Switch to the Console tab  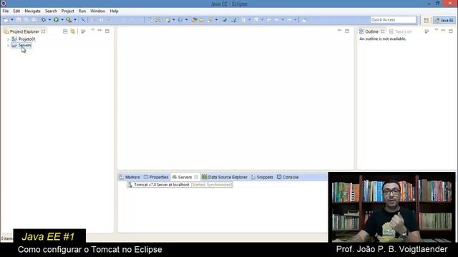(x=288, y=177)
